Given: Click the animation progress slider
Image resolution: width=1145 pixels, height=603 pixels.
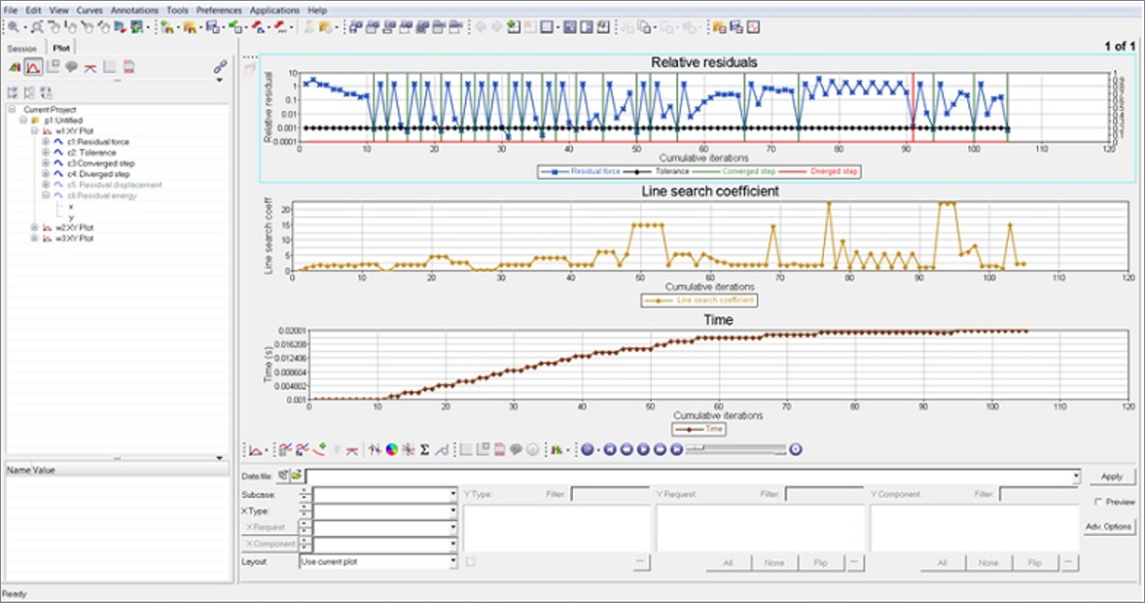Looking at the screenshot, I should tap(734, 449).
